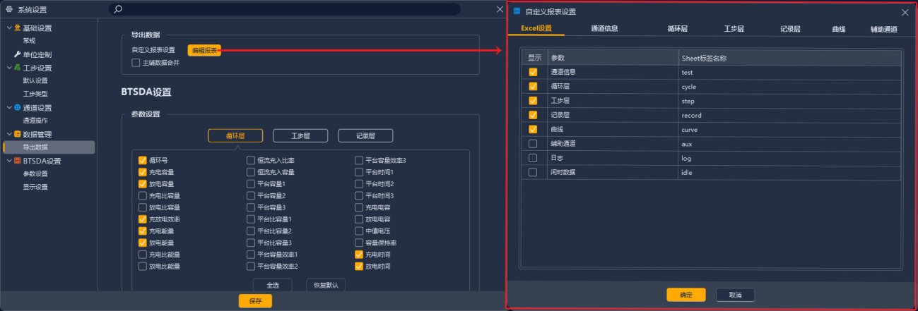Screen dimensions: 918x311
Task: Enable the 恒流充入比率 checkbox
Action: coord(251,160)
